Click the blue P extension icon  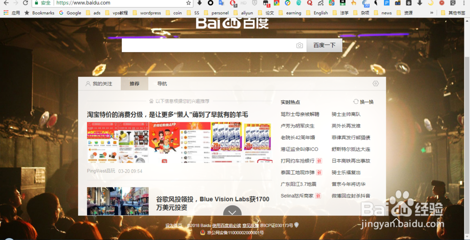click(x=387, y=3)
